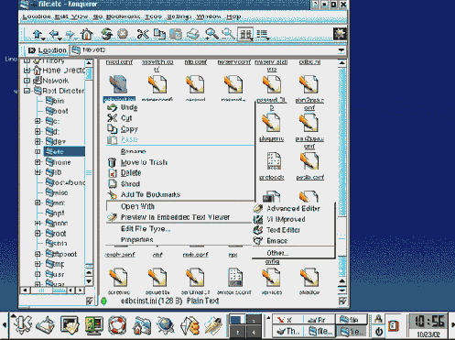The image size is (455, 340).
Task: Select the services file icon
Action: (x=271, y=278)
